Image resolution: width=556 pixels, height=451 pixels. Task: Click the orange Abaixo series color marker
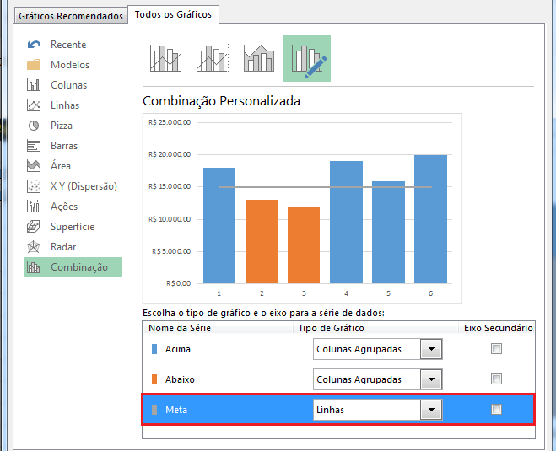(154, 379)
